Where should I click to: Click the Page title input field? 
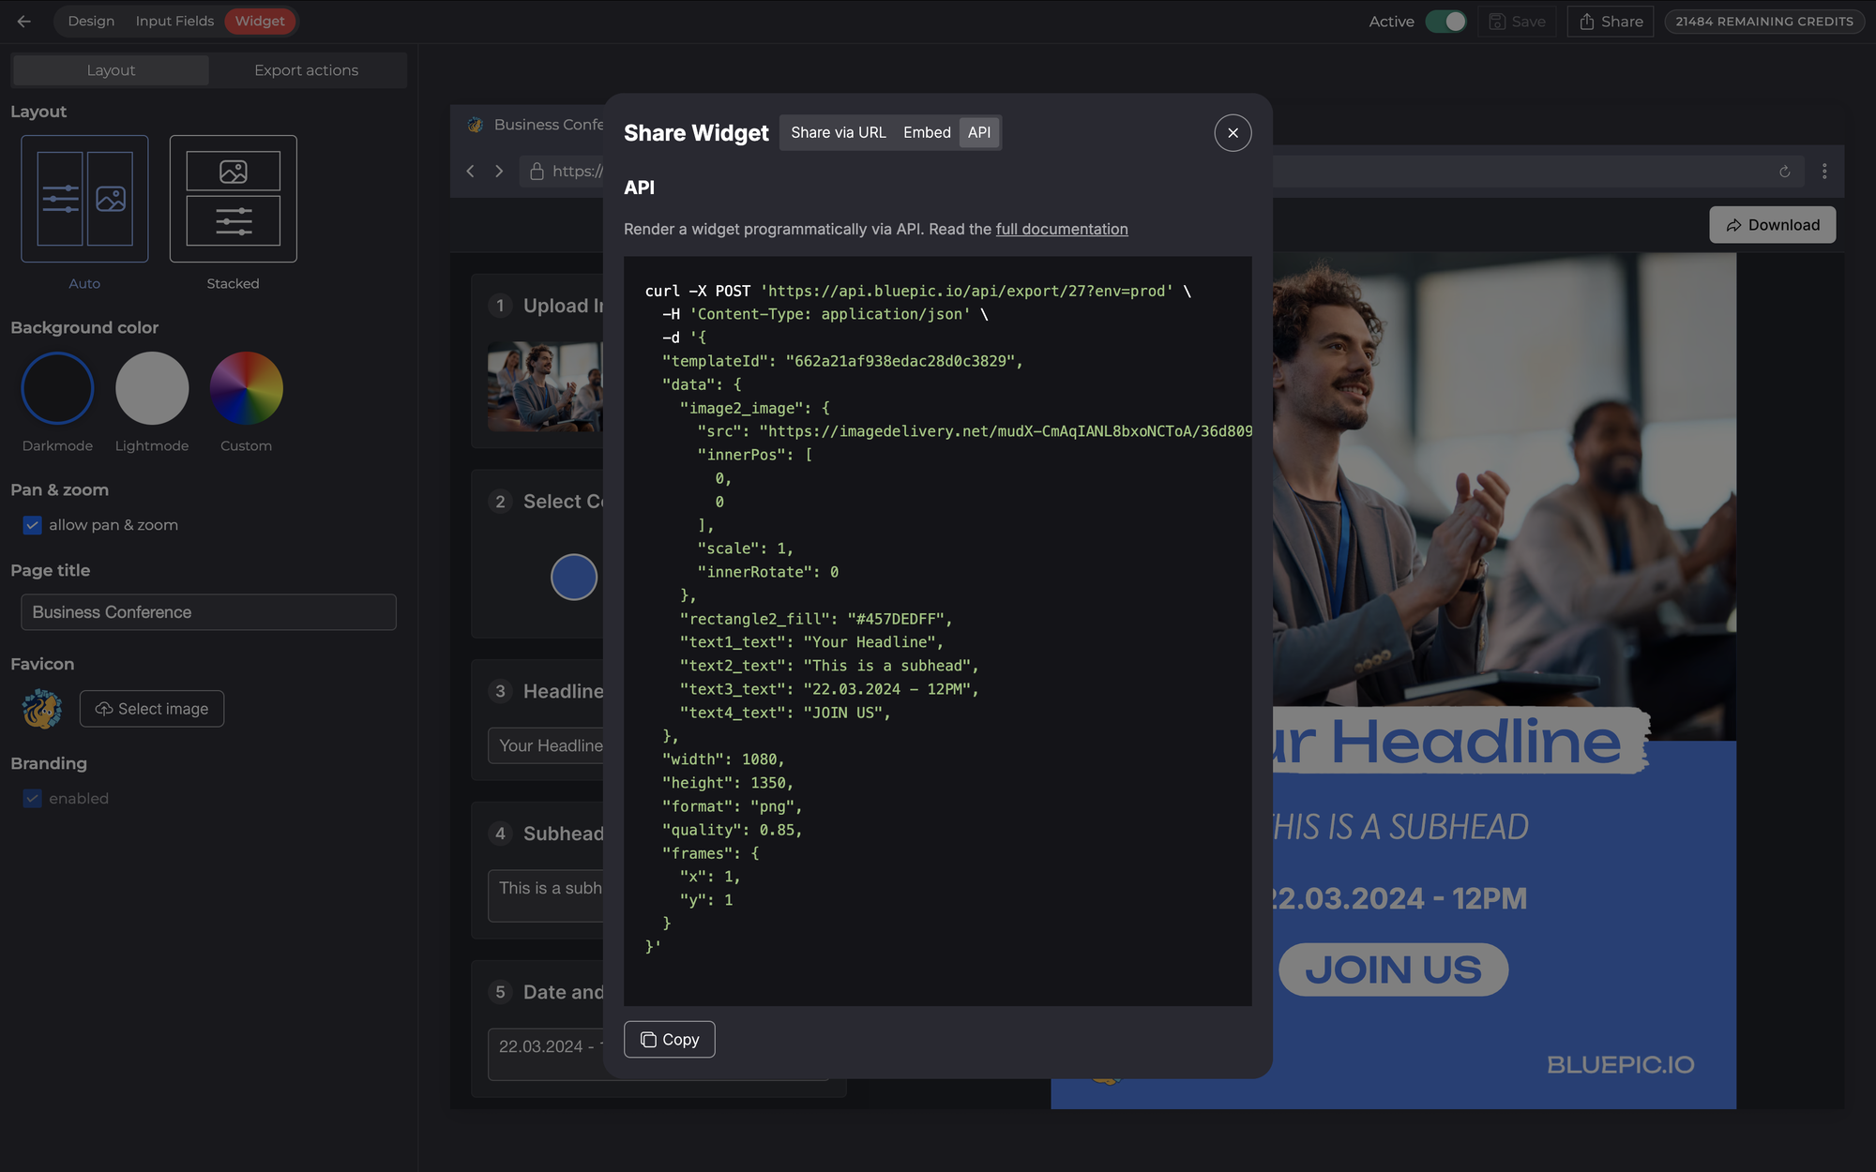click(x=208, y=612)
